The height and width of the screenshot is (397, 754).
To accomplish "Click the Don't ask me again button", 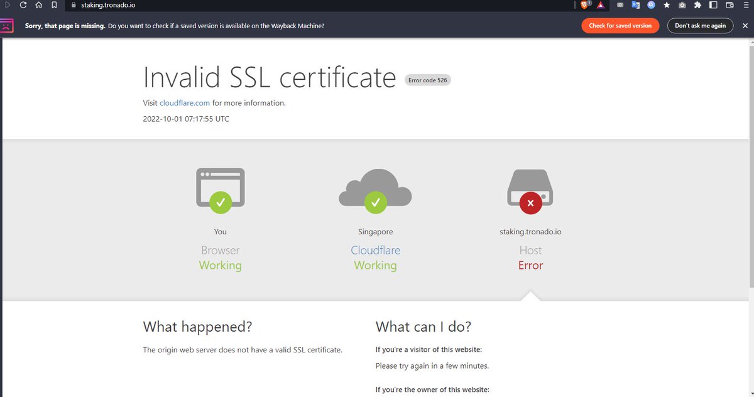I will (x=700, y=26).
